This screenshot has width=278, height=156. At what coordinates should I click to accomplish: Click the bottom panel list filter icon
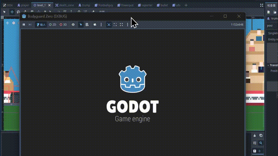(x=255, y=143)
